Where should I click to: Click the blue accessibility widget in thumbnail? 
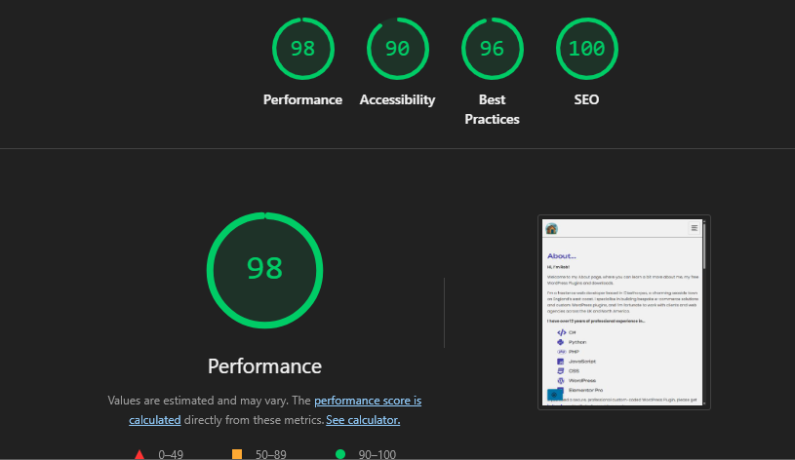point(555,395)
